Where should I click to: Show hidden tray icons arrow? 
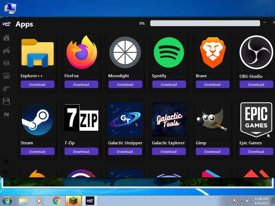point(228,201)
